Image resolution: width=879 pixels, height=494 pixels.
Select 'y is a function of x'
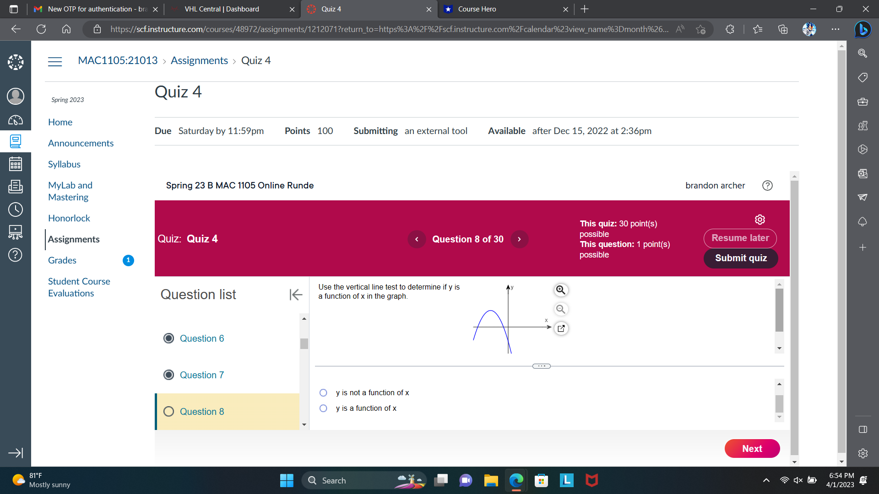[323, 408]
